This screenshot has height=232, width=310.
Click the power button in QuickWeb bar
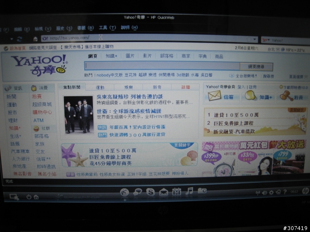tap(29, 197)
